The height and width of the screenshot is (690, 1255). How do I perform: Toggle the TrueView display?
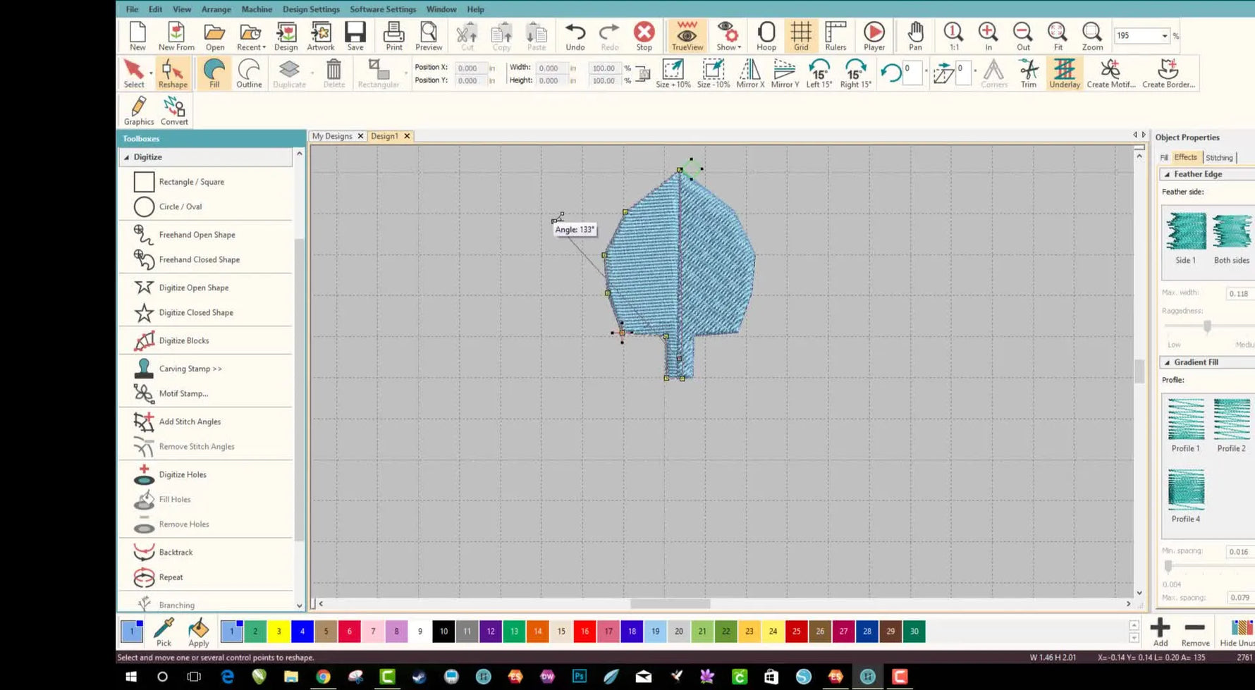coord(687,36)
